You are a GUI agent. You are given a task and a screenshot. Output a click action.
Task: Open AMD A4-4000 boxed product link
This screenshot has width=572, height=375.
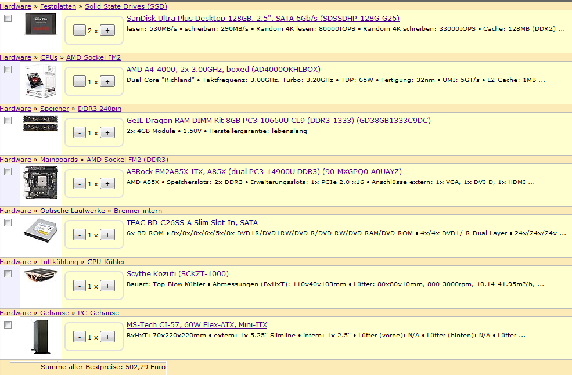(x=224, y=69)
